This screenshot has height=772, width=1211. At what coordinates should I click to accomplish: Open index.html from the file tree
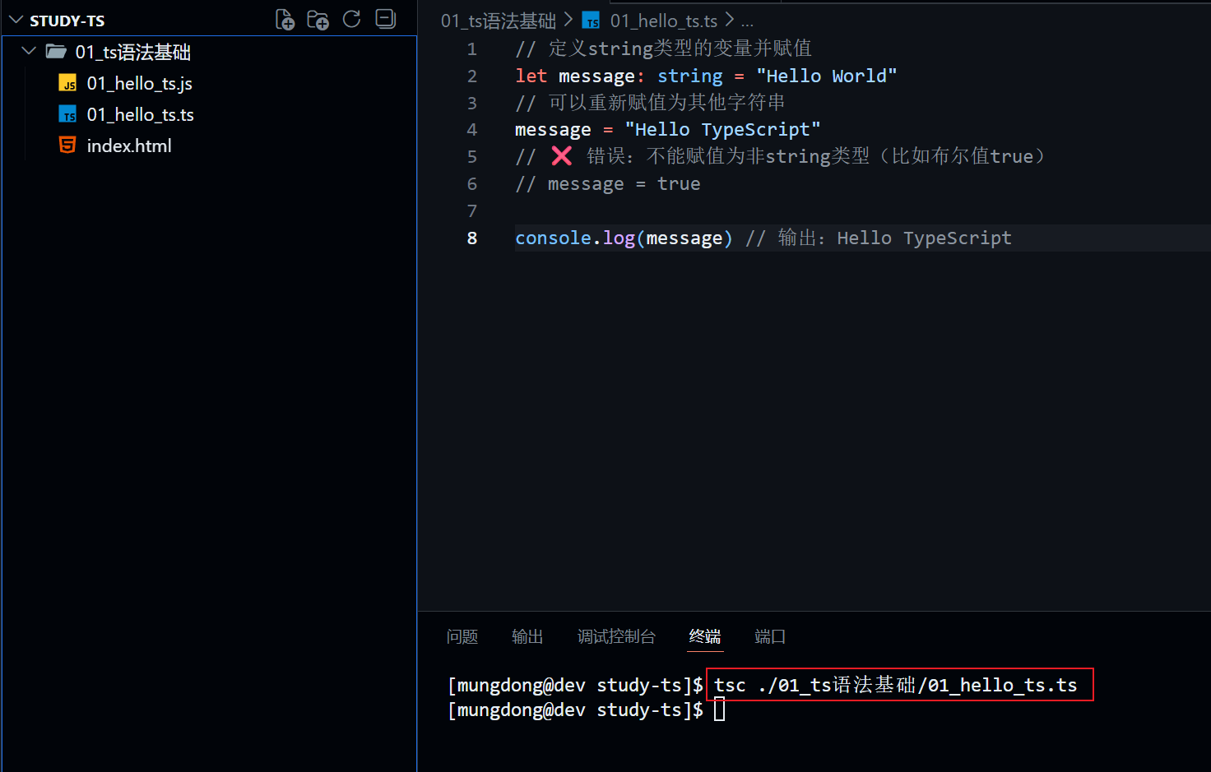(129, 145)
